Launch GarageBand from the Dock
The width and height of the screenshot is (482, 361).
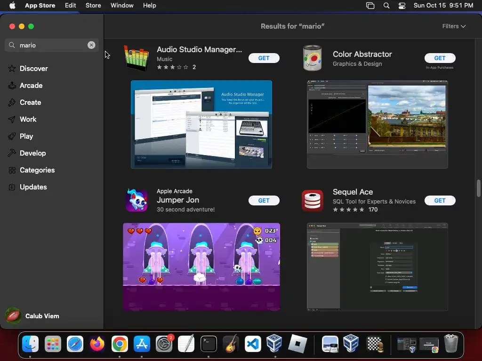coord(231,344)
